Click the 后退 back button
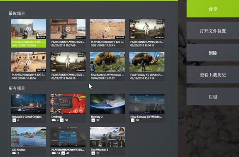 [x=213, y=97]
